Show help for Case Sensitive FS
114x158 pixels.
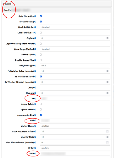pyautogui.click(x=35, y=33)
